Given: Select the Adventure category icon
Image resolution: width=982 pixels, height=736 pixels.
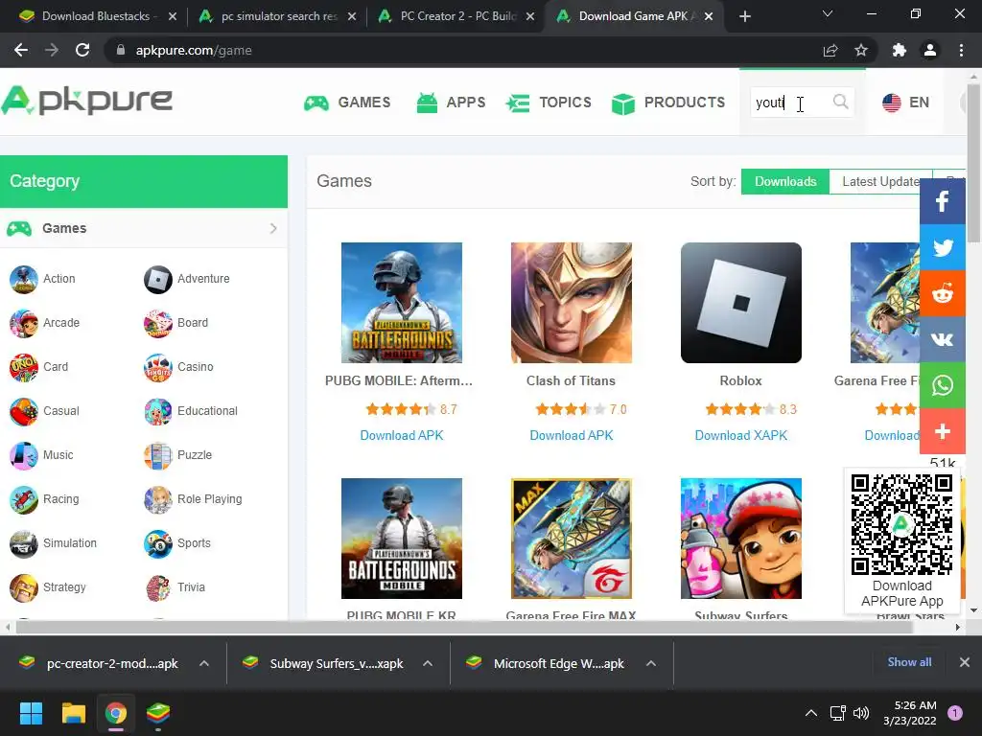Looking at the screenshot, I should tap(158, 279).
